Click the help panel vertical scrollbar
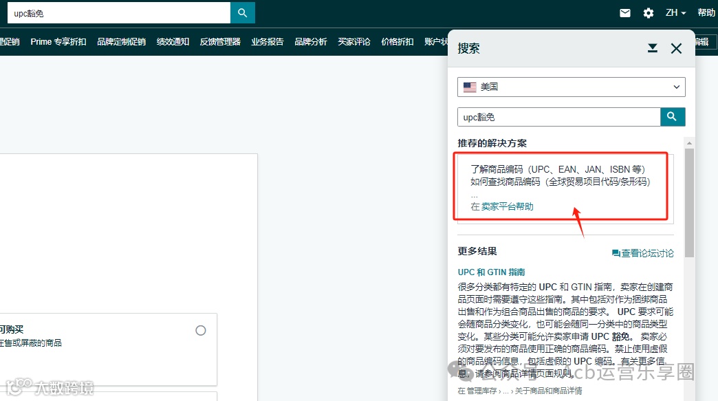This screenshot has width=718, height=401. (x=689, y=203)
